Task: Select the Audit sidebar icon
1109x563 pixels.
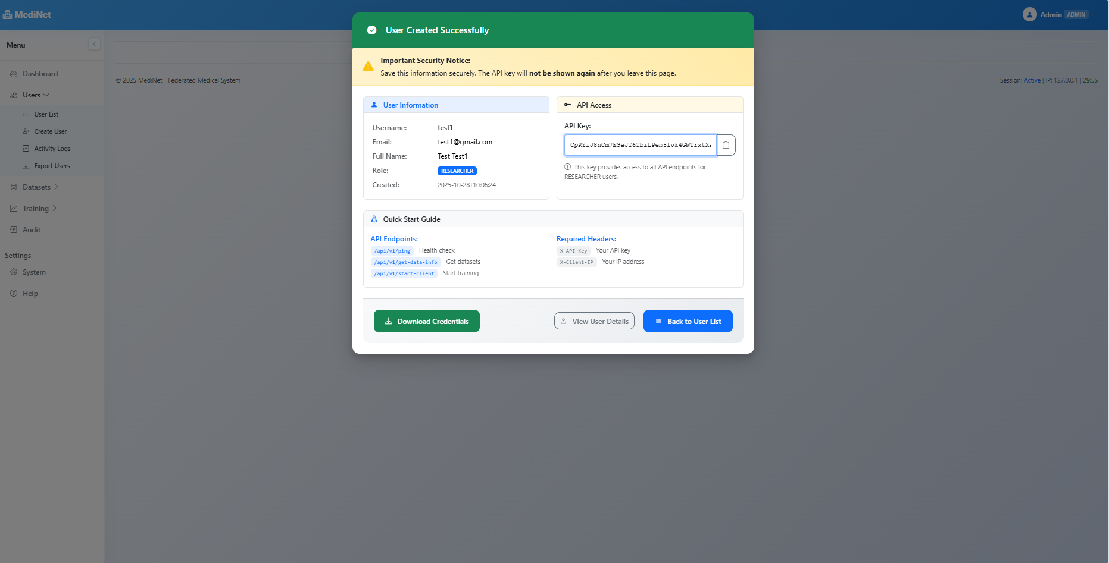Action: (x=14, y=229)
